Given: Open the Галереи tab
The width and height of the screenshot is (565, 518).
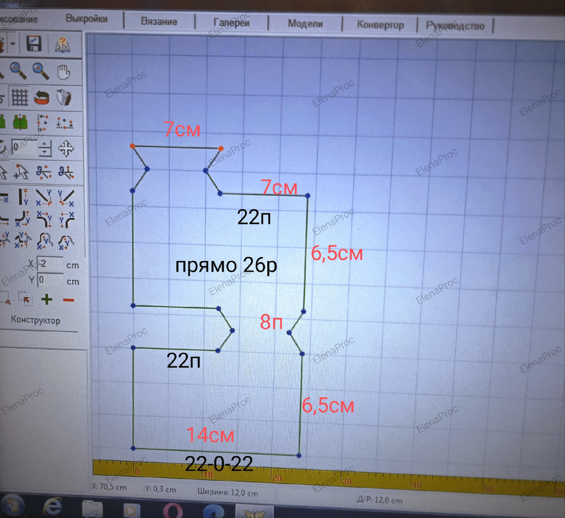Looking at the screenshot, I should (232, 23).
